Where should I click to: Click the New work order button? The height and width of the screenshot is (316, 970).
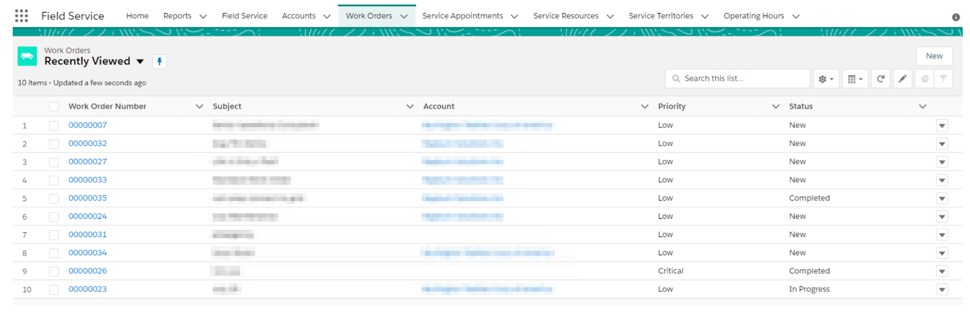point(934,56)
